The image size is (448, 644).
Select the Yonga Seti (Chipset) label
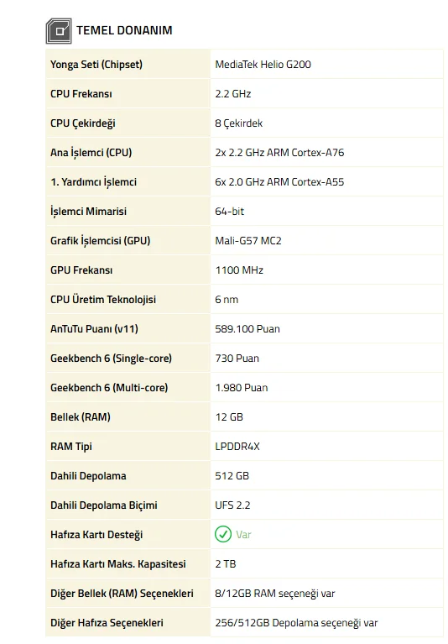tap(96, 65)
